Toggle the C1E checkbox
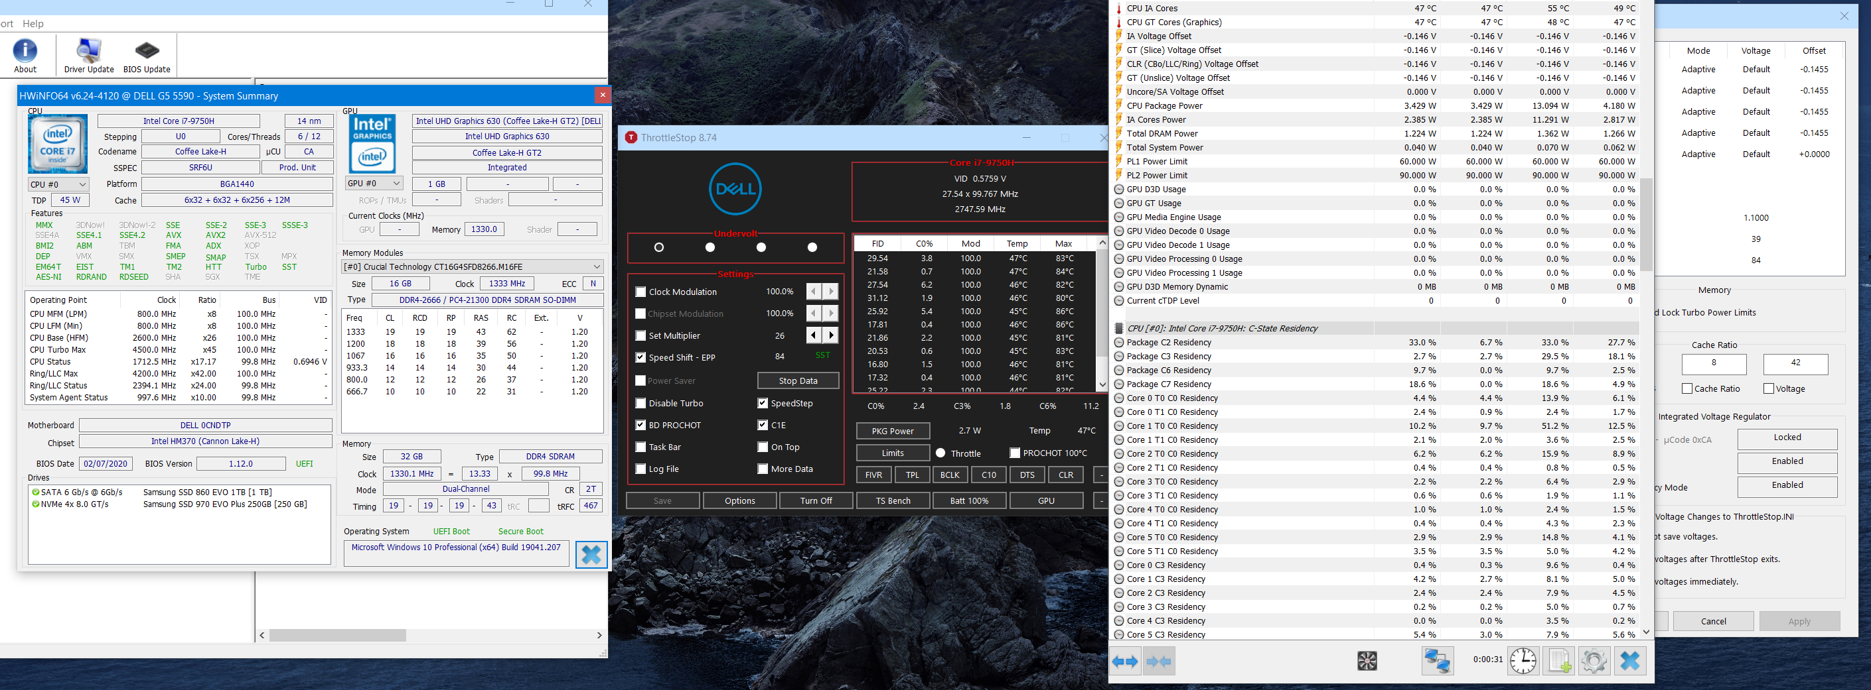 pyautogui.click(x=763, y=425)
